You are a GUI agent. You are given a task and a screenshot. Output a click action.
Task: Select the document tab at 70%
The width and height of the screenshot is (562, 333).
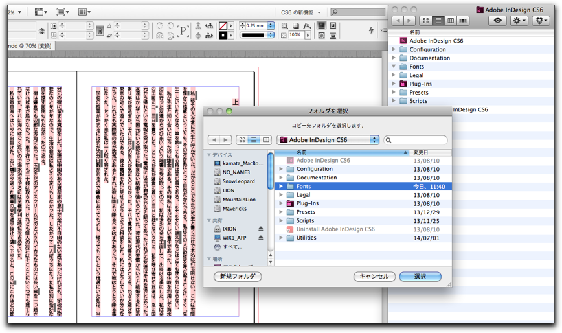tap(30, 46)
